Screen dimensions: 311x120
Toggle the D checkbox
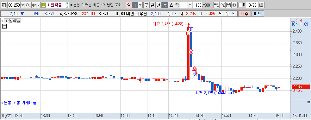[240, 5]
